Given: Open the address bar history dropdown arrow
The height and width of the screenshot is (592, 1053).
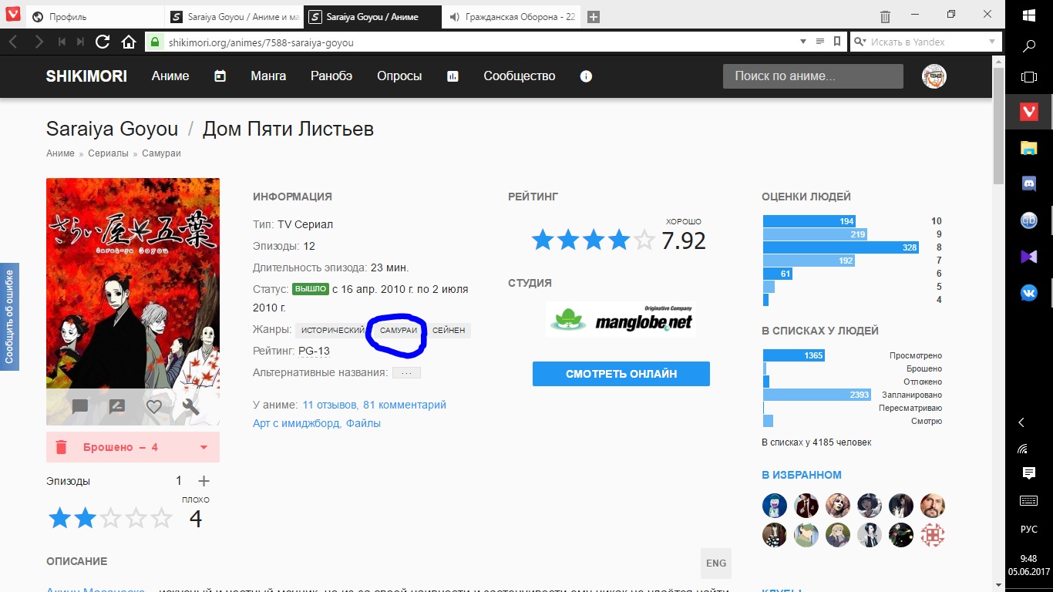Looking at the screenshot, I should [x=802, y=42].
